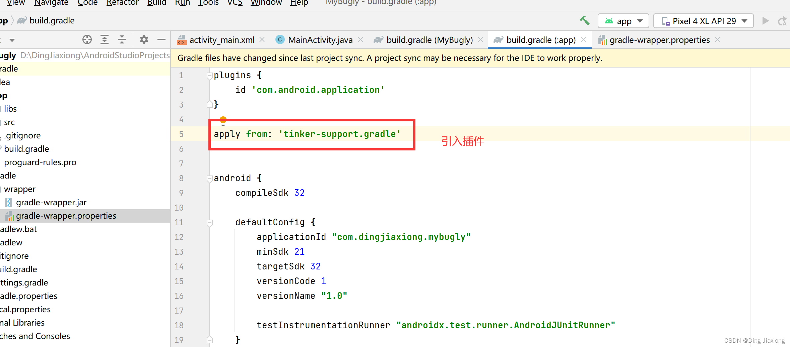
Task: Open the project view type dropdown arrow
Action: 12,40
